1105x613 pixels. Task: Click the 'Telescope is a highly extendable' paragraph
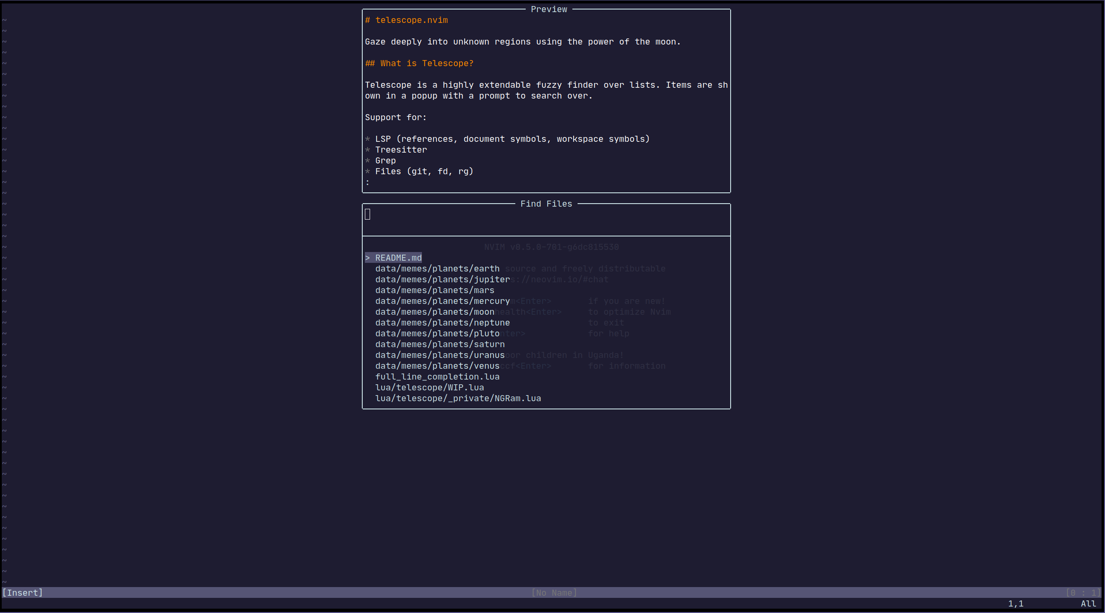(x=546, y=90)
